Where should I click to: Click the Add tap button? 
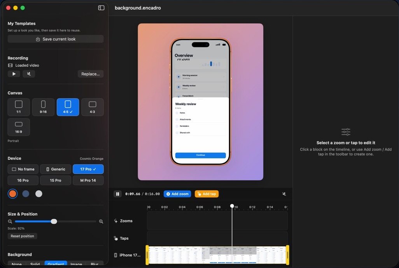click(206, 194)
